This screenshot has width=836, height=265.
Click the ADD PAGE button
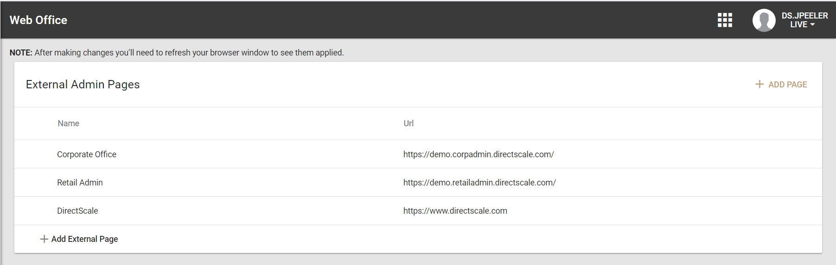click(781, 85)
